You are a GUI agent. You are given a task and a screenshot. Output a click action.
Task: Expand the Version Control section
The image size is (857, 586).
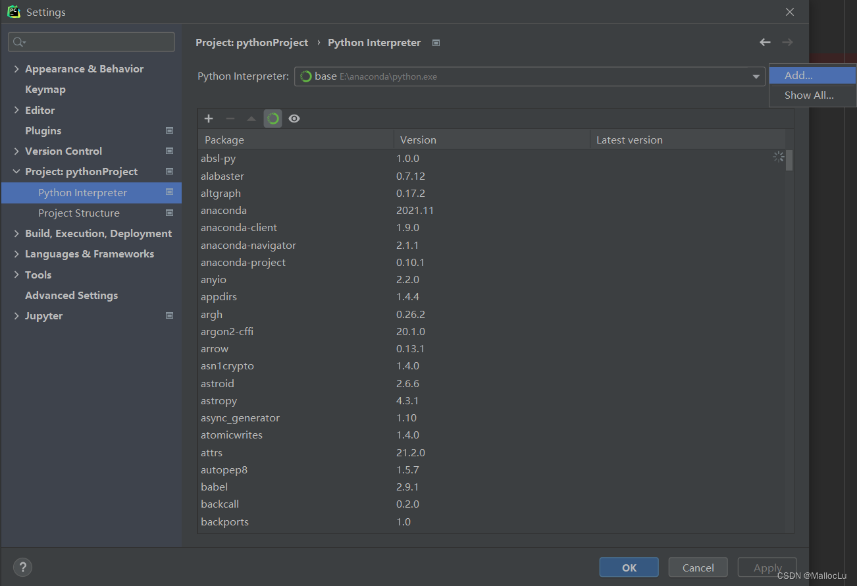(x=16, y=151)
